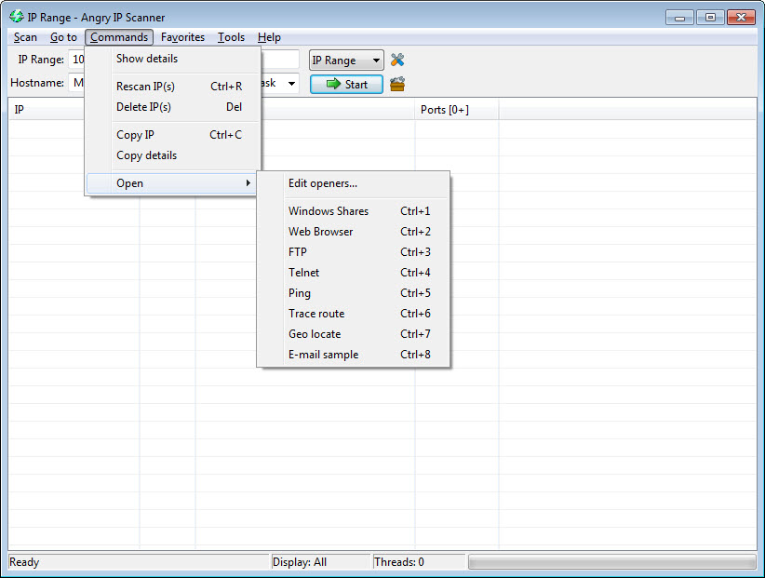The width and height of the screenshot is (765, 578).
Task: Open the Favorites menu
Action: [182, 37]
